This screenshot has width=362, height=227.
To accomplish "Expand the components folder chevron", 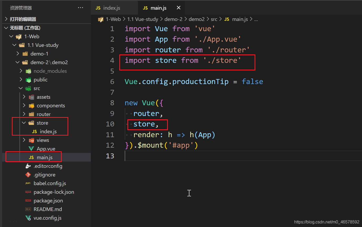I will tap(24, 106).
